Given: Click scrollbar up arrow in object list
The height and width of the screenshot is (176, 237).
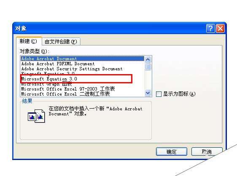Looking at the screenshot, I should (x=148, y=60).
